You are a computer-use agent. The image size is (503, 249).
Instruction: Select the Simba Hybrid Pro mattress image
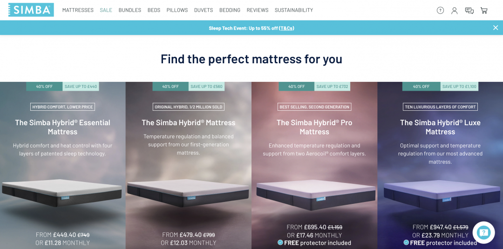coord(316,195)
